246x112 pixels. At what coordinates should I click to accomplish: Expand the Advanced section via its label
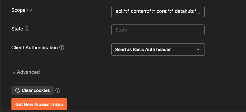pyautogui.click(x=28, y=72)
